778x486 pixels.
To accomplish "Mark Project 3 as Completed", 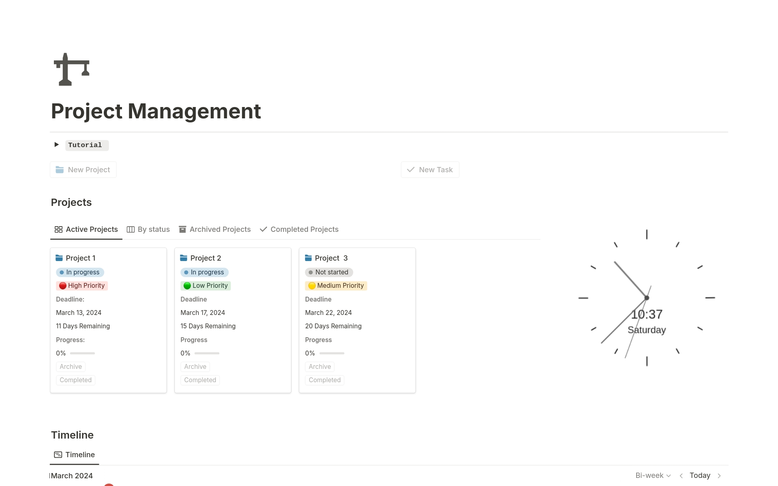I will click(x=324, y=380).
